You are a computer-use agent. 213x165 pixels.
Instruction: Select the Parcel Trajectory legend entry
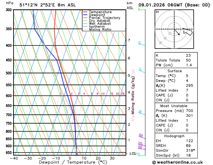pos(104,18)
